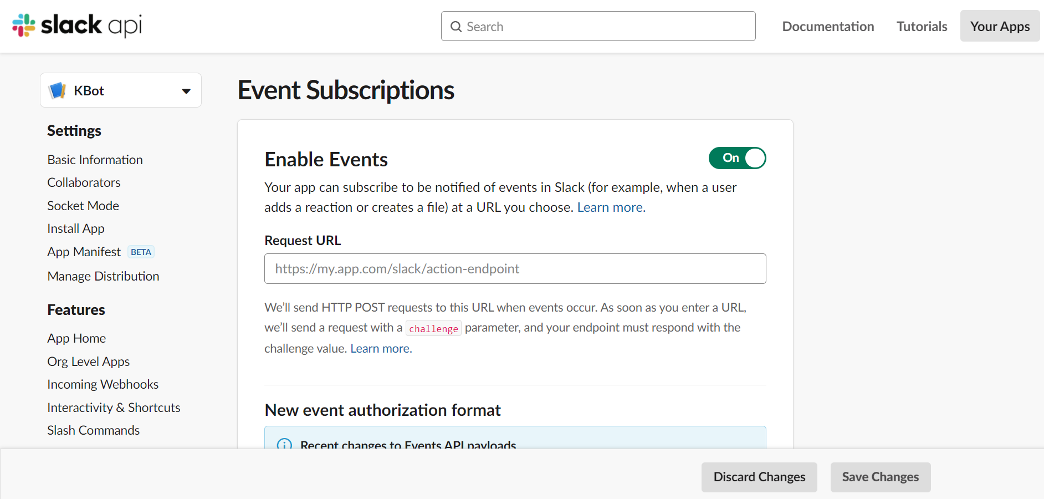
Task: Click the 'Recent changes to Events API payloads' notice
Action: click(x=515, y=438)
